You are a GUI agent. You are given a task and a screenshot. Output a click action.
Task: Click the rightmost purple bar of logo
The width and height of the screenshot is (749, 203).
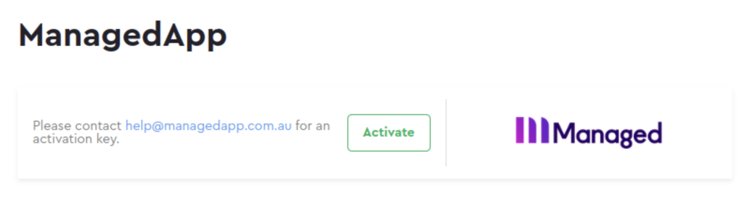pyautogui.click(x=544, y=130)
